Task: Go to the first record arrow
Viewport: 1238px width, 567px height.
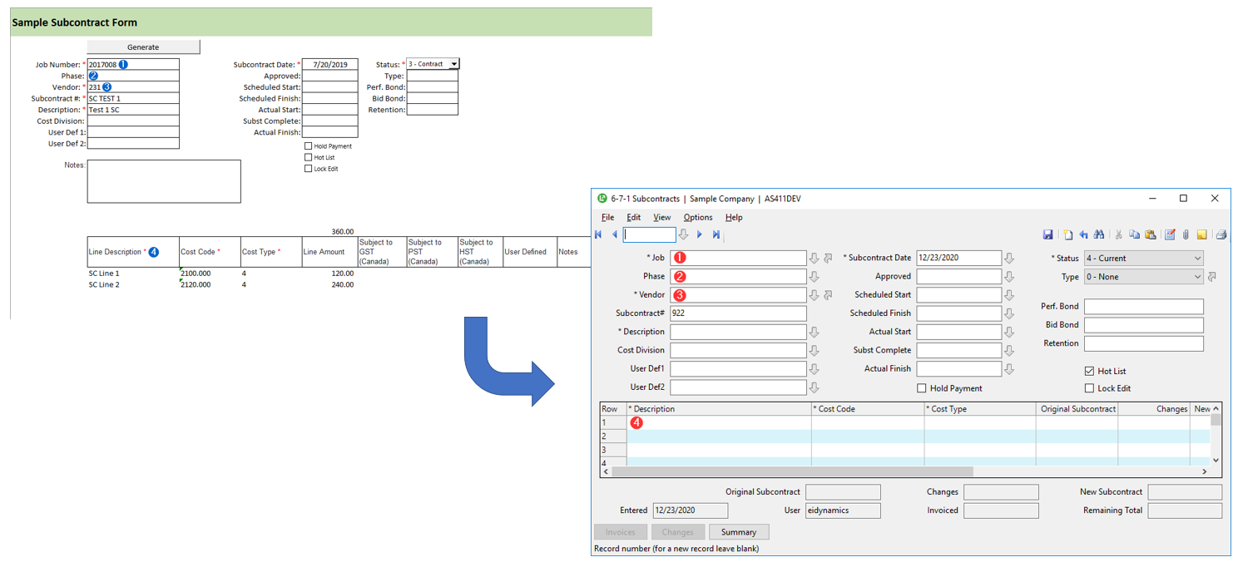Action: pos(598,235)
